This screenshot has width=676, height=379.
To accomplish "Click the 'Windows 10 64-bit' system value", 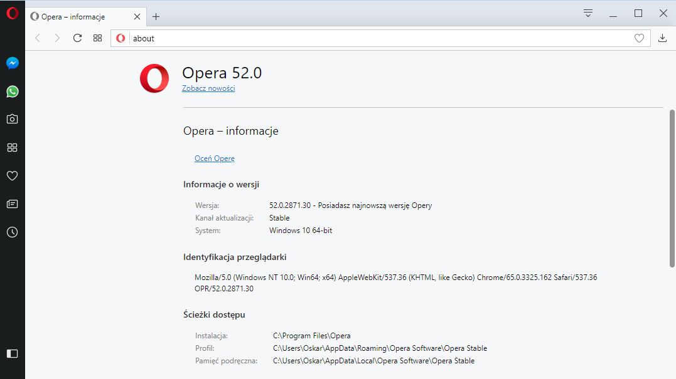I will click(301, 230).
